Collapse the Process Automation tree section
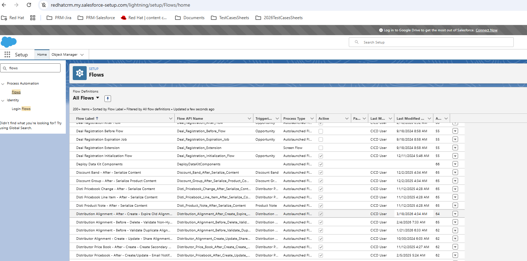527x261 pixels. [x=3, y=84]
